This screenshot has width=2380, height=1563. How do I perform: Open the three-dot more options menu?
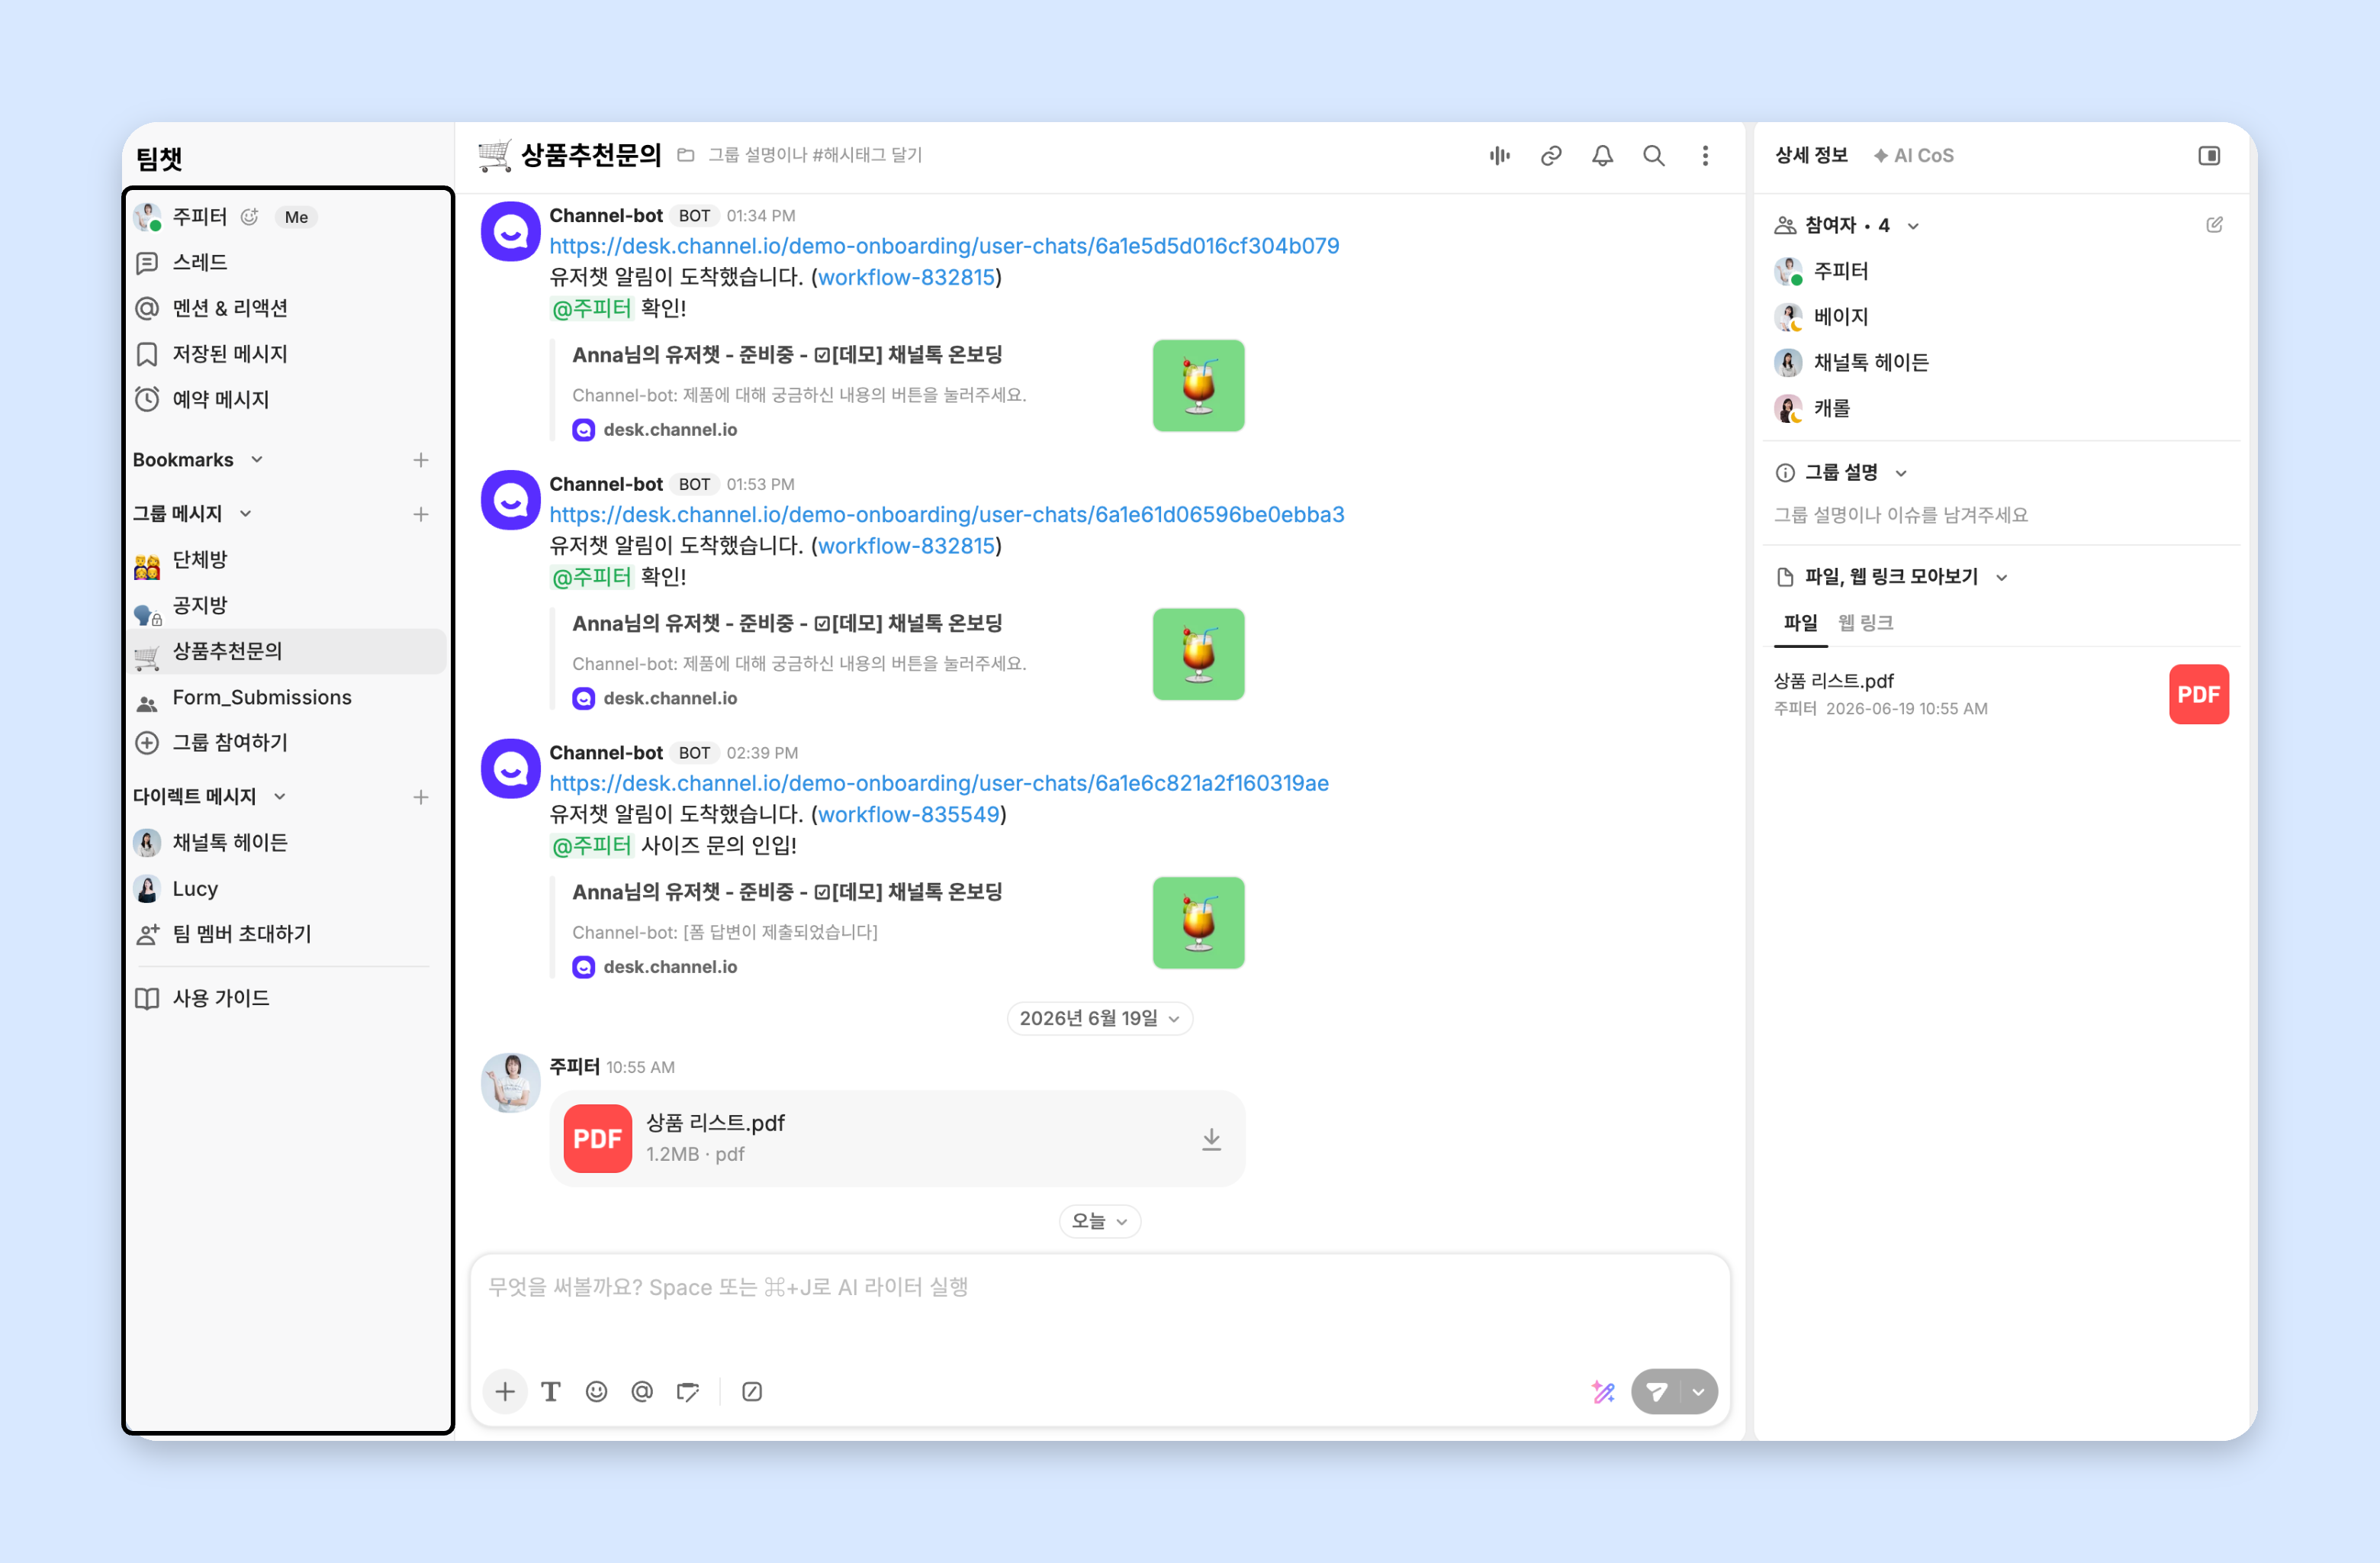(1705, 156)
